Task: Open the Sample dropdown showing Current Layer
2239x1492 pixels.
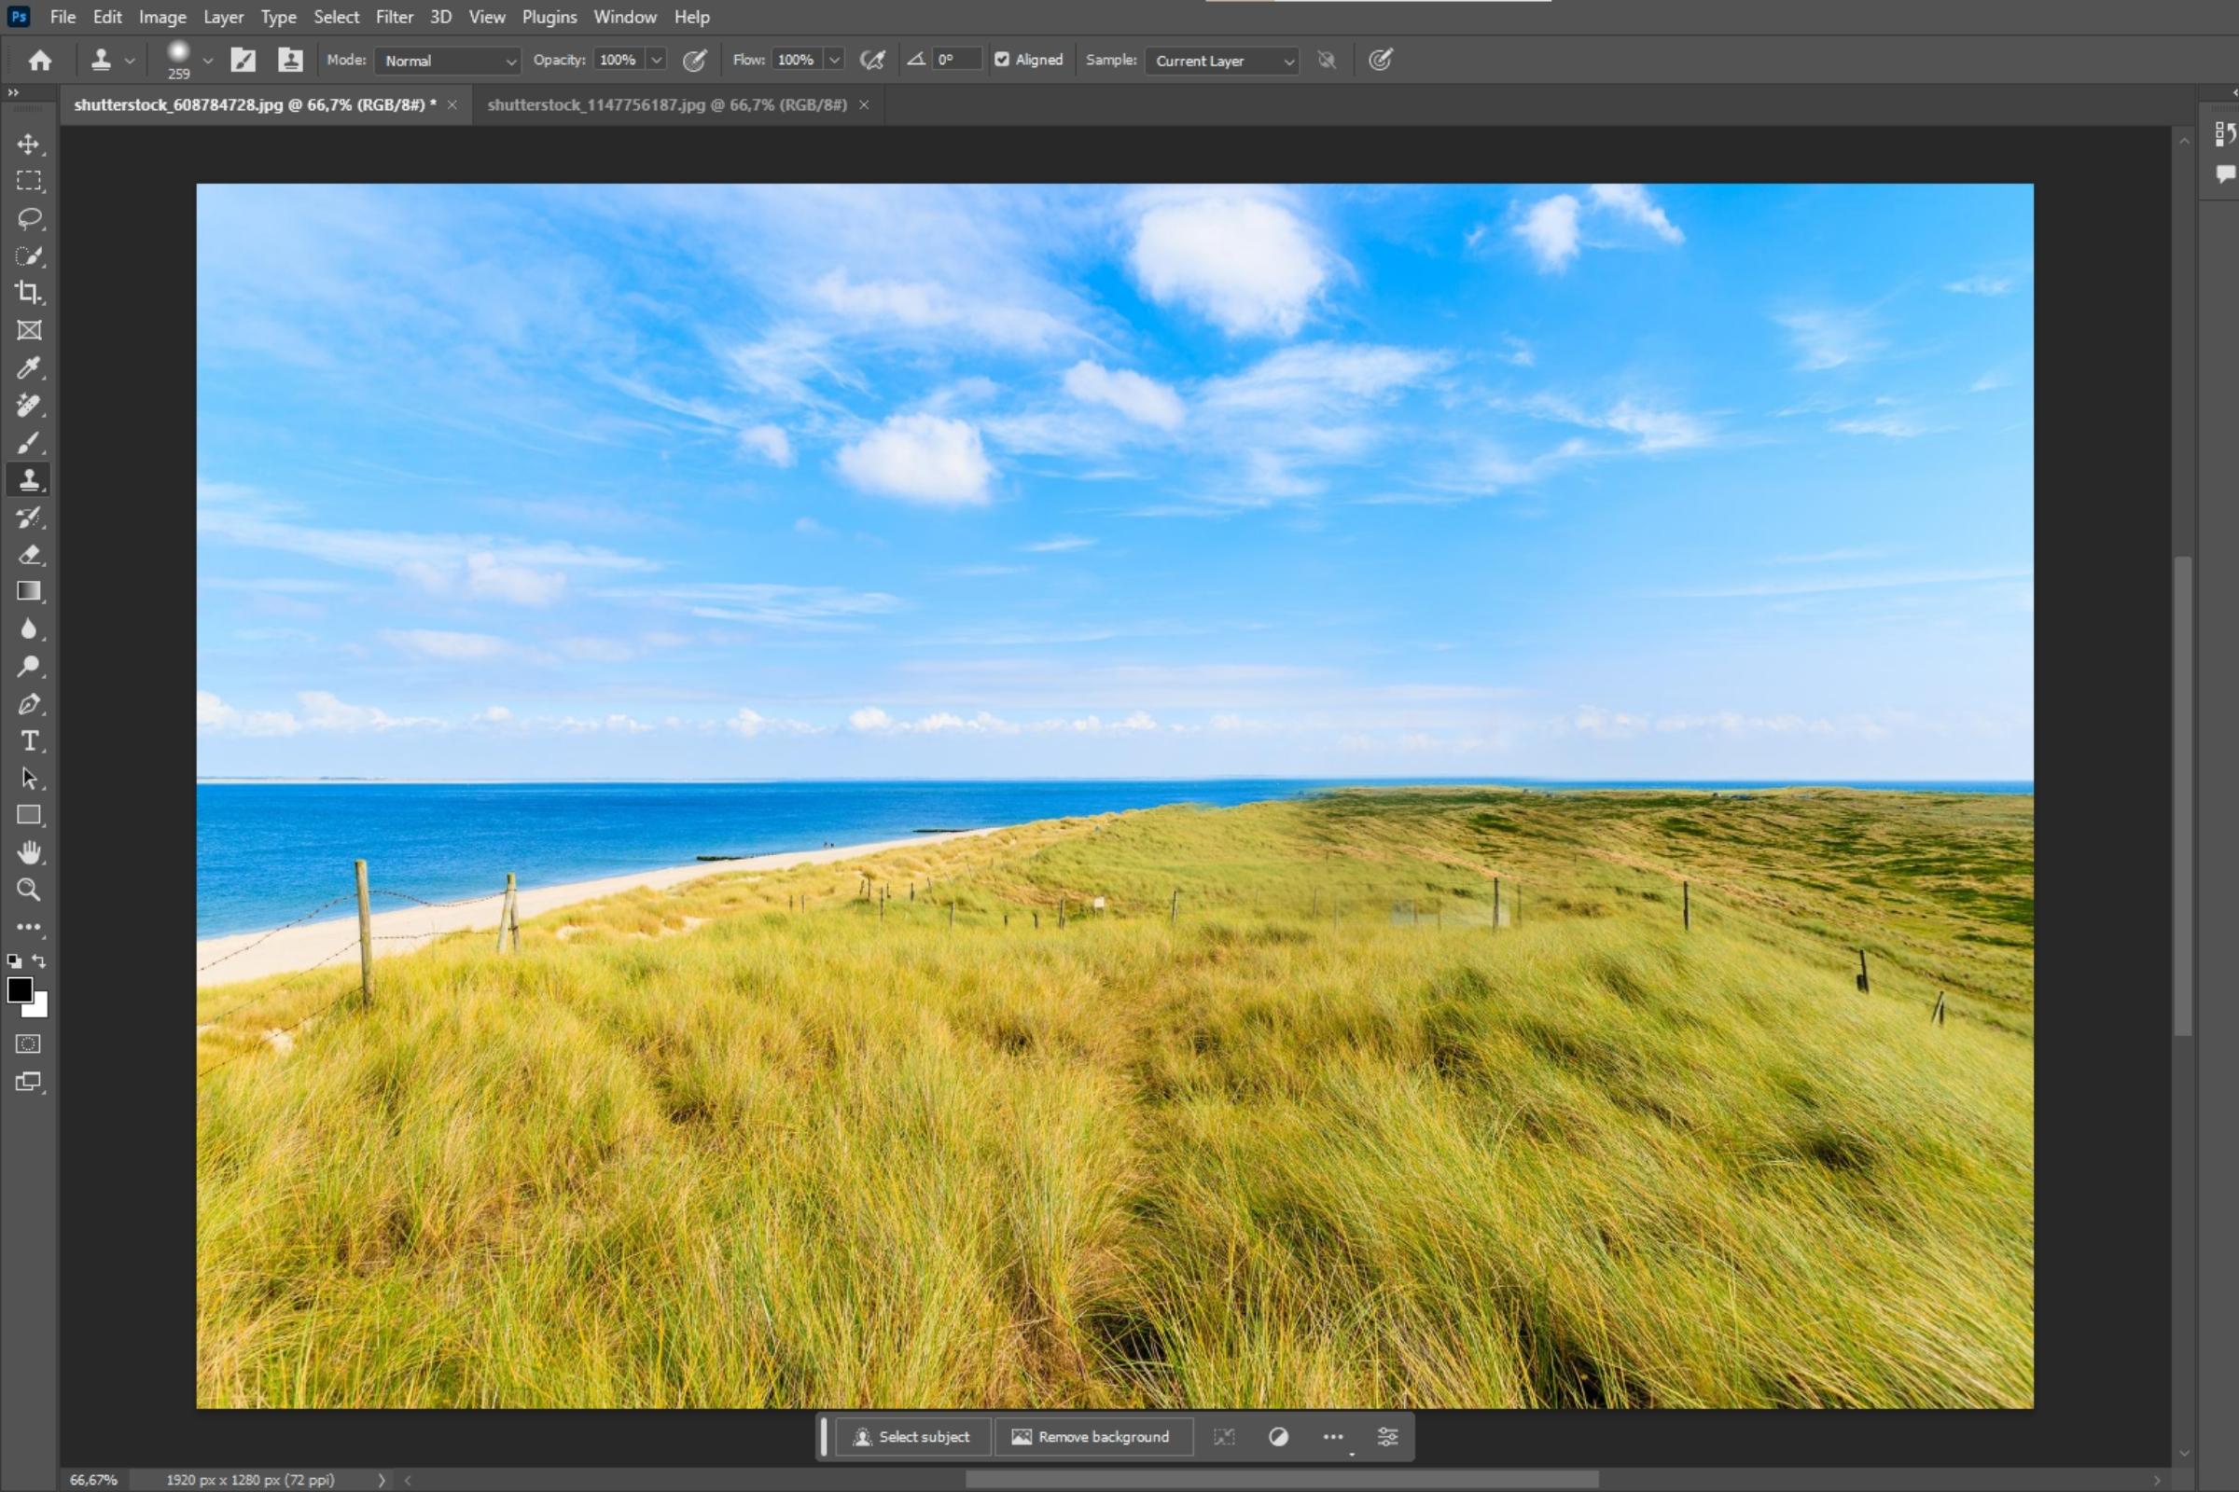Action: (x=1221, y=61)
